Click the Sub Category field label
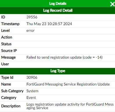This screenshot has height=112, width=115. pyautogui.click(x=12, y=91)
